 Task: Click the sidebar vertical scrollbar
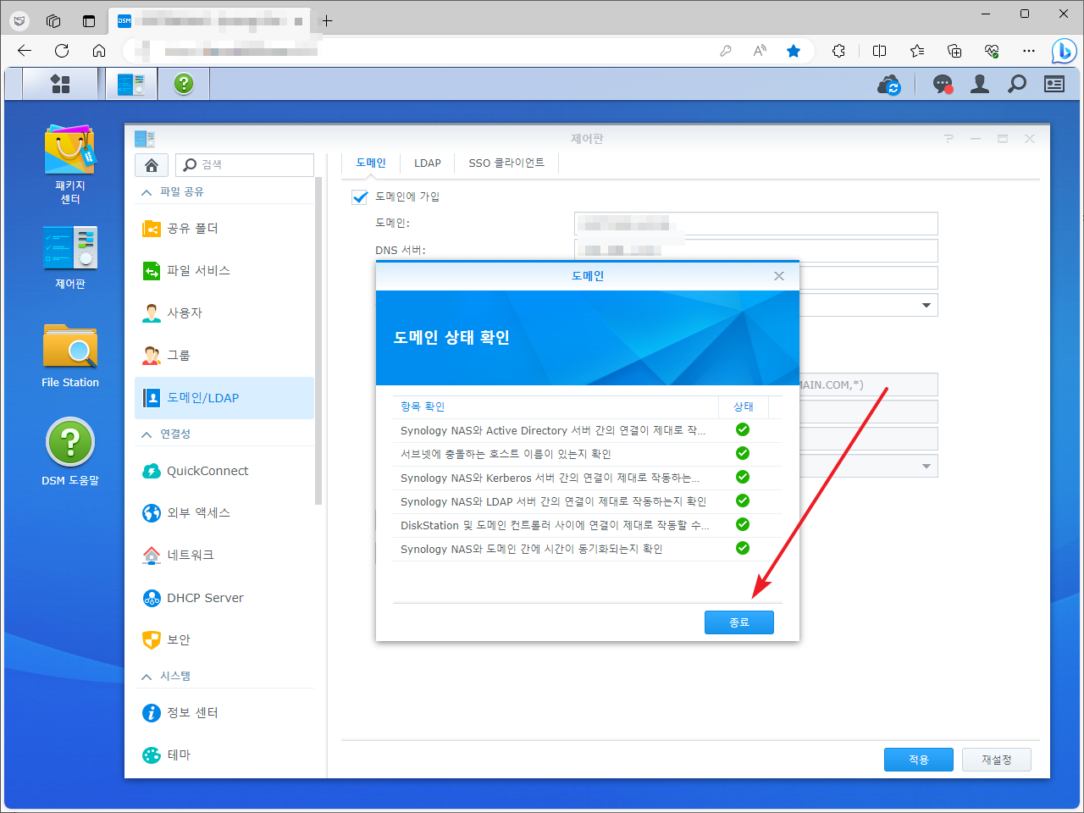tap(318, 340)
